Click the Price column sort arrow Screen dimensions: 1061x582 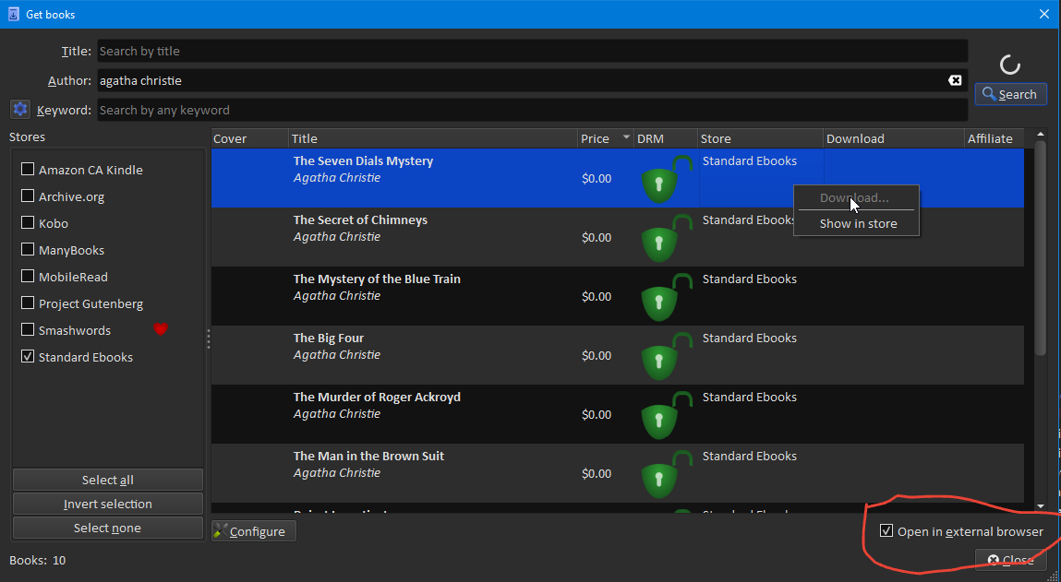(x=626, y=137)
